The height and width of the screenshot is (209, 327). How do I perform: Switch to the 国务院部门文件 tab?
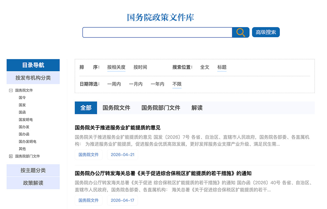tap(161, 108)
